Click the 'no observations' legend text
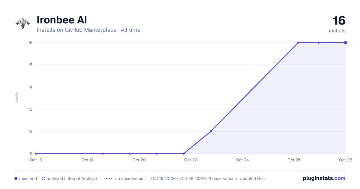The height and width of the screenshot is (189, 360). click(x=130, y=178)
